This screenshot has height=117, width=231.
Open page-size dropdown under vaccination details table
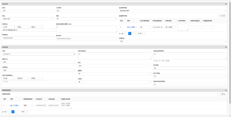141,34
